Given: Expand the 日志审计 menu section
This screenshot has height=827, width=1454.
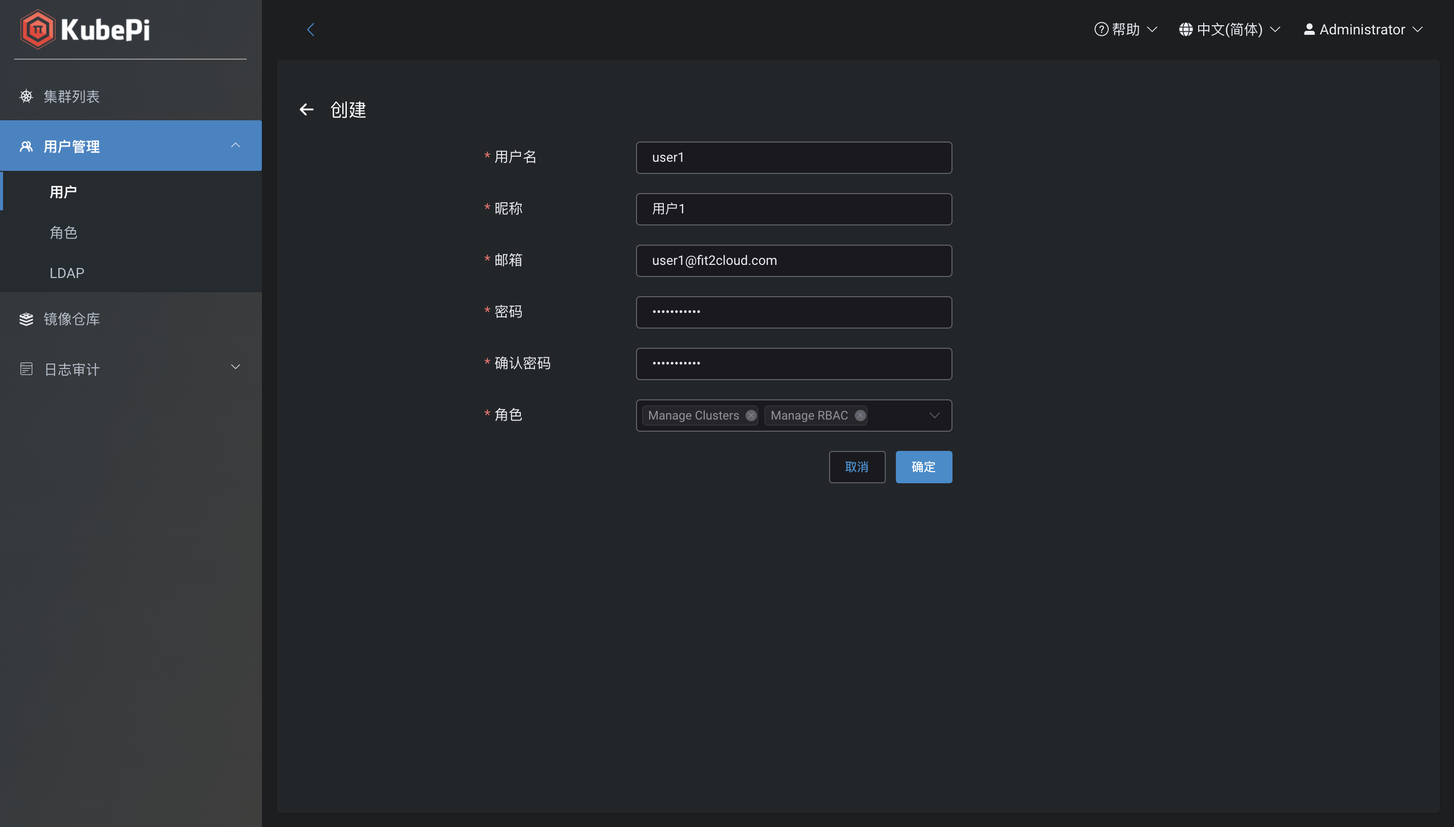Looking at the screenshot, I should 235,366.
